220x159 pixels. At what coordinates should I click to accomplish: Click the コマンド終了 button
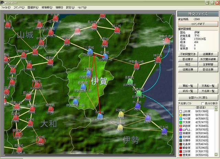(x=198, y=24)
